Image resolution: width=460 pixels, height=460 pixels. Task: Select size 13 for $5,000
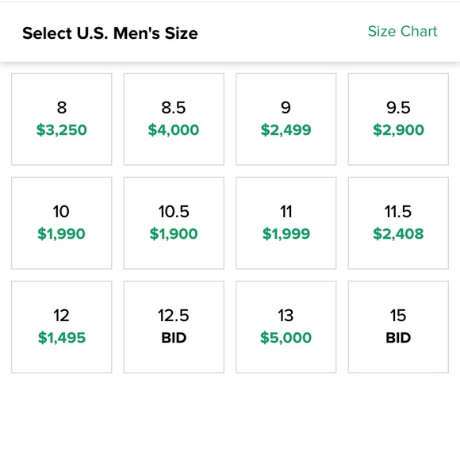(x=286, y=327)
